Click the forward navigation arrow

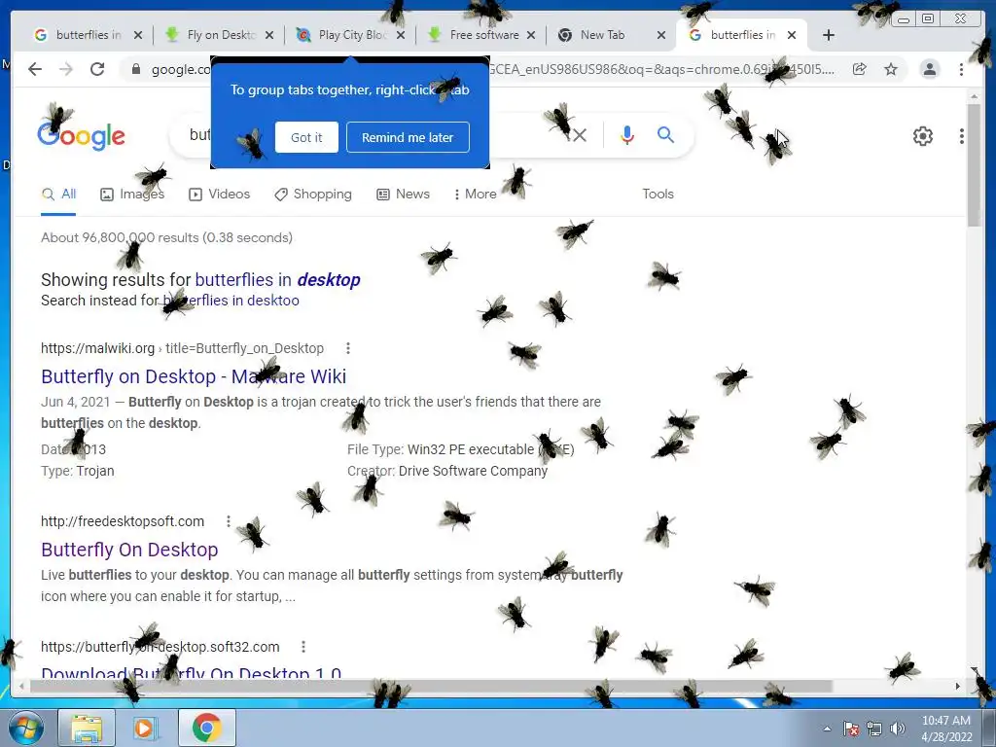[66, 69]
